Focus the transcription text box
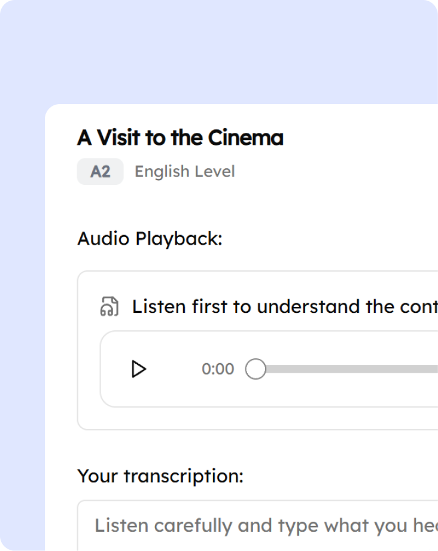Image resolution: width=438 pixels, height=551 pixels. 263,526
